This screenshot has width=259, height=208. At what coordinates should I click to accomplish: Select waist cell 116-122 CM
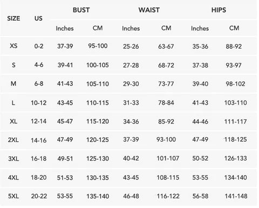coord(168,196)
